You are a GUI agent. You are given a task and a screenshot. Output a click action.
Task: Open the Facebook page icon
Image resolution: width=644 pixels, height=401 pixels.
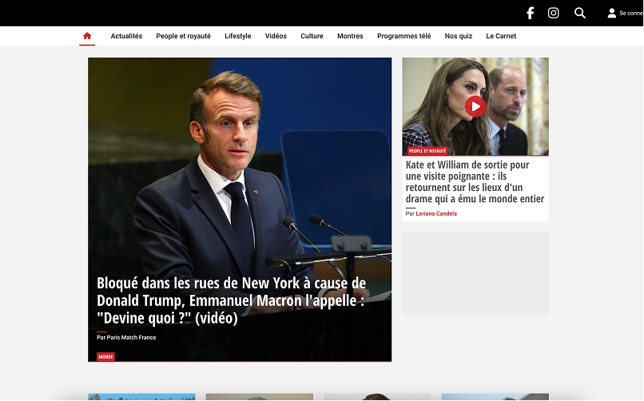click(x=531, y=13)
